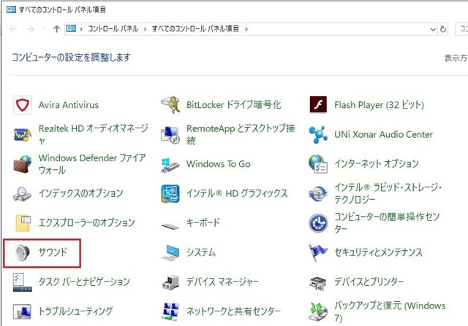Screen dimensions: 468x326
Task: Open the Avira Antivirus link
Action: (68, 105)
